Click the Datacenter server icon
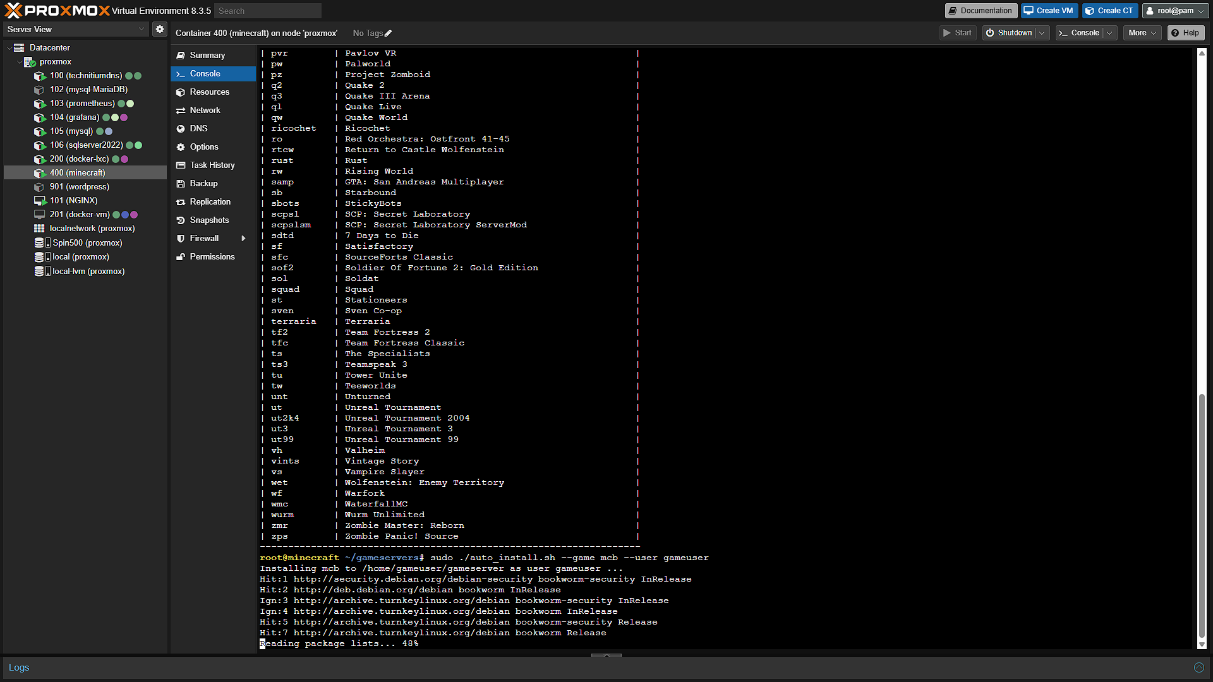Image resolution: width=1213 pixels, height=682 pixels. pos(19,48)
